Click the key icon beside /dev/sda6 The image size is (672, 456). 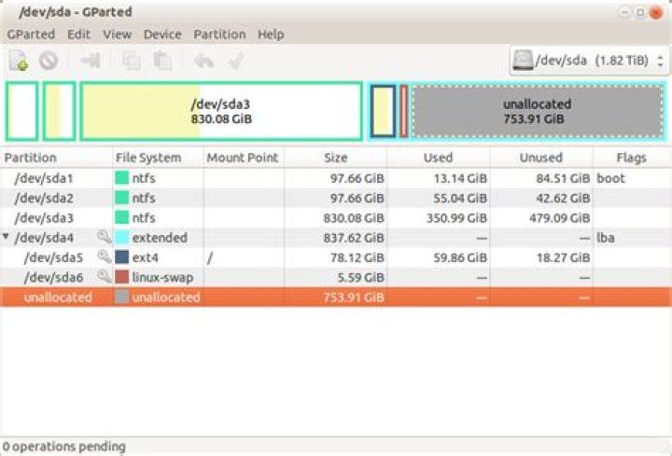105,276
